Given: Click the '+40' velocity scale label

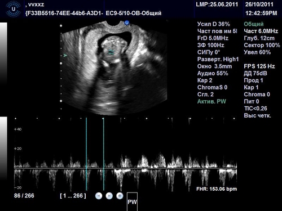Looking at the screenshot, I should (18, 129).
